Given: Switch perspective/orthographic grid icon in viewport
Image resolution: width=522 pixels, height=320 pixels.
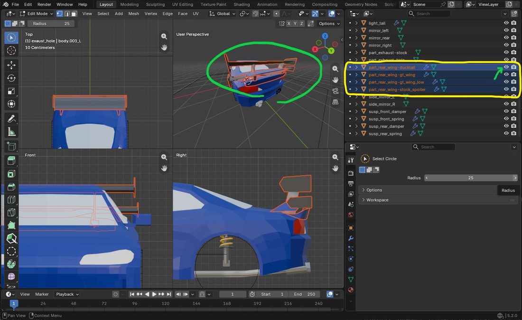Looking at the screenshot, I should click(335, 102).
